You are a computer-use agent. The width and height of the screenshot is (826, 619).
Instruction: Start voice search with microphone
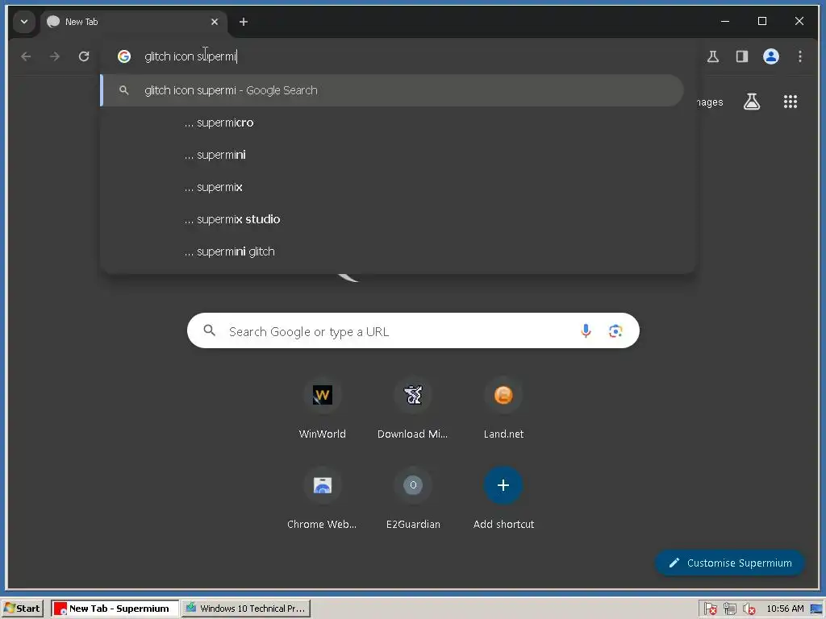click(586, 330)
